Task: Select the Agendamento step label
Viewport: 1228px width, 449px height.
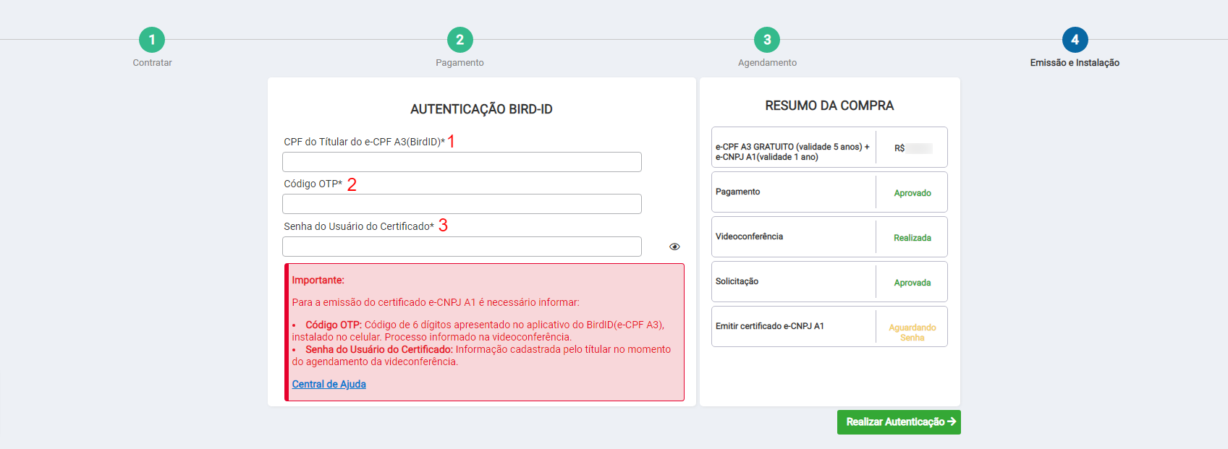Action: (767, 63)
